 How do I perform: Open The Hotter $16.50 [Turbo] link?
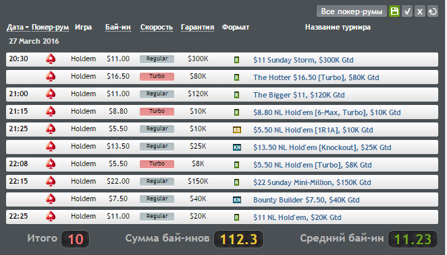pyautogui.click(x=316, y=77)
